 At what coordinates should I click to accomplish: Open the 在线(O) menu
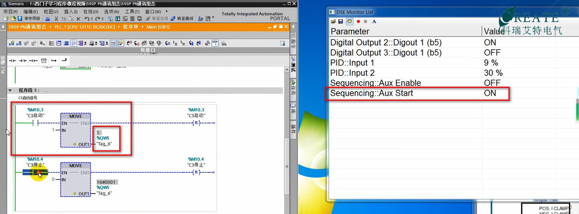pyautogui.click(x=91, y=11)
